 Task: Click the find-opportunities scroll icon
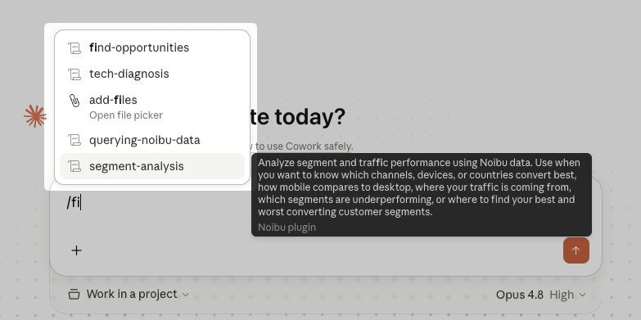click(x=74, y=47)
